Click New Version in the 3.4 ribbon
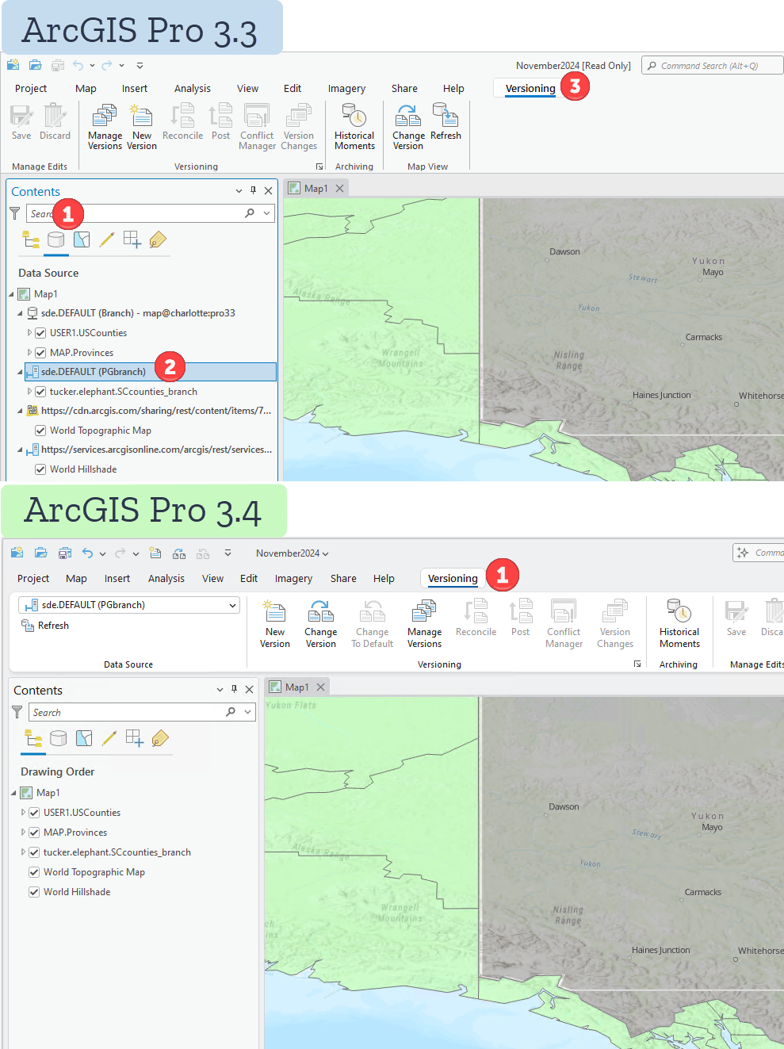The height and width of the screenshot is (1049, 784). tap(275, 624)
